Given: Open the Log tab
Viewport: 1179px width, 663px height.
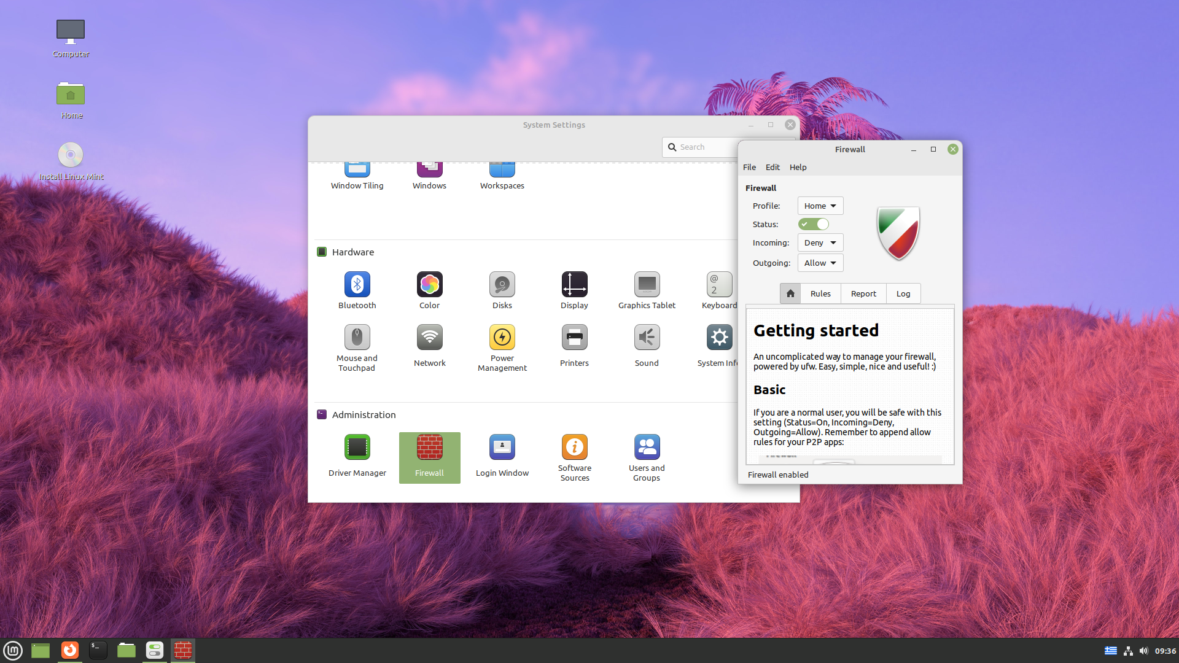Looking at the screenshot, I should [x=903, y=293].
